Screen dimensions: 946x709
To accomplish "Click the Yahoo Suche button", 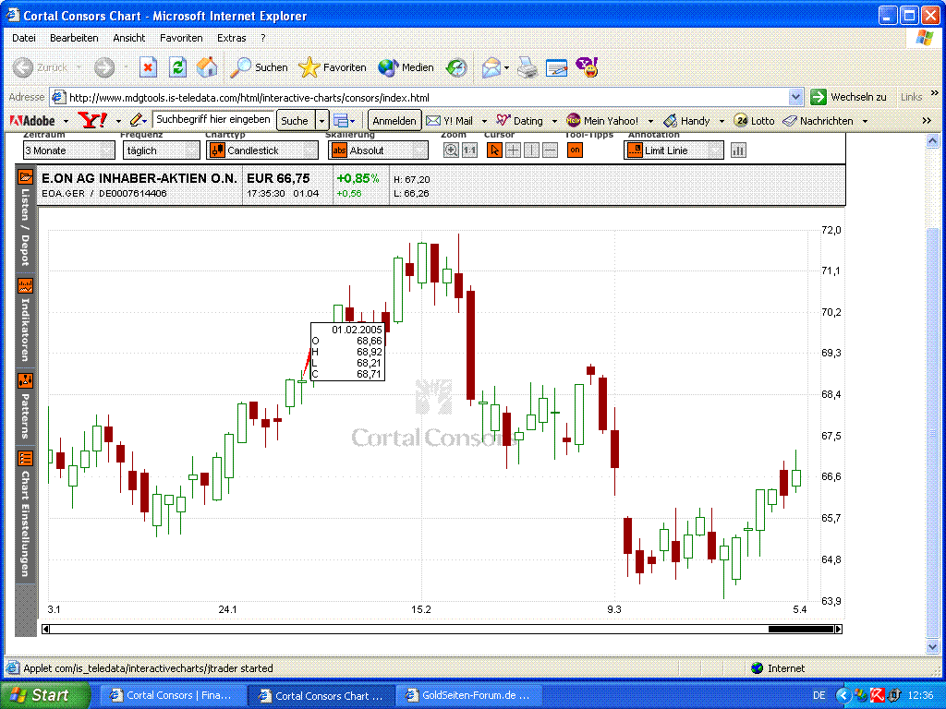I will (x=295, y=121).
